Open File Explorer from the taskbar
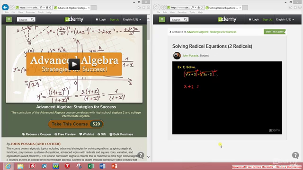The height and width of the screenshot is (170, 303). click(20, 166)
